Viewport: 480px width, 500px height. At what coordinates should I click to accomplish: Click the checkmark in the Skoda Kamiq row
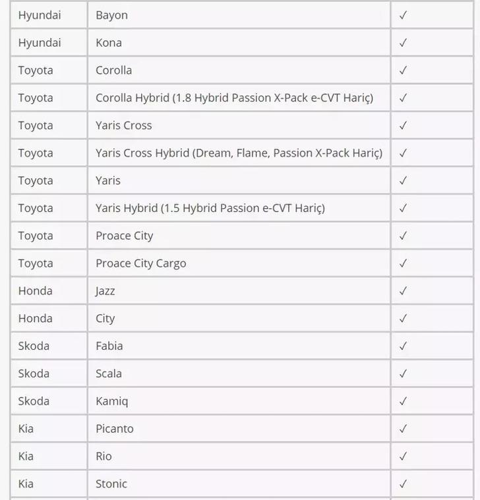tap(403, 401)
